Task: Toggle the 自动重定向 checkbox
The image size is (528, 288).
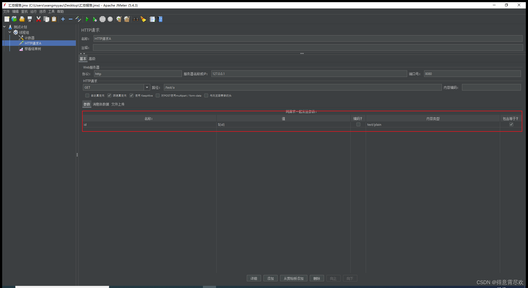Action: coord(87,95)
